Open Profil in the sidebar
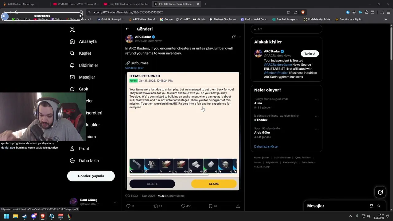393x221 pixels. pos(80,149)
